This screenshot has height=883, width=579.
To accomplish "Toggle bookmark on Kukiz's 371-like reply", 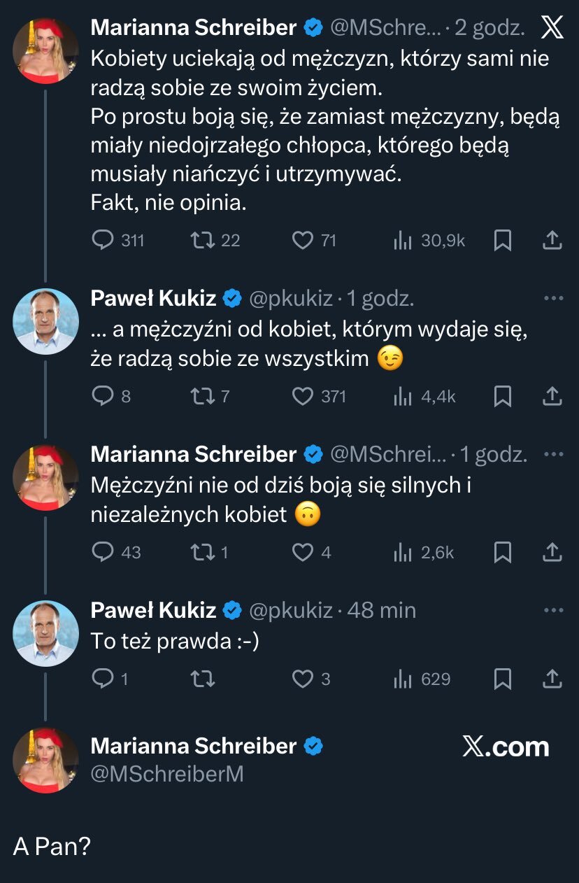I will coord(502,397).
